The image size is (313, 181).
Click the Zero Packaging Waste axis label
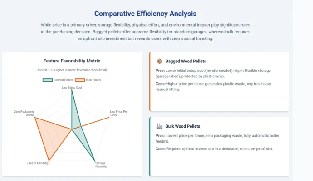(24, 114)
